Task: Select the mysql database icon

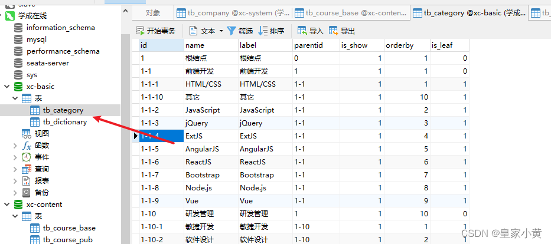Action: tap(18, 39)
